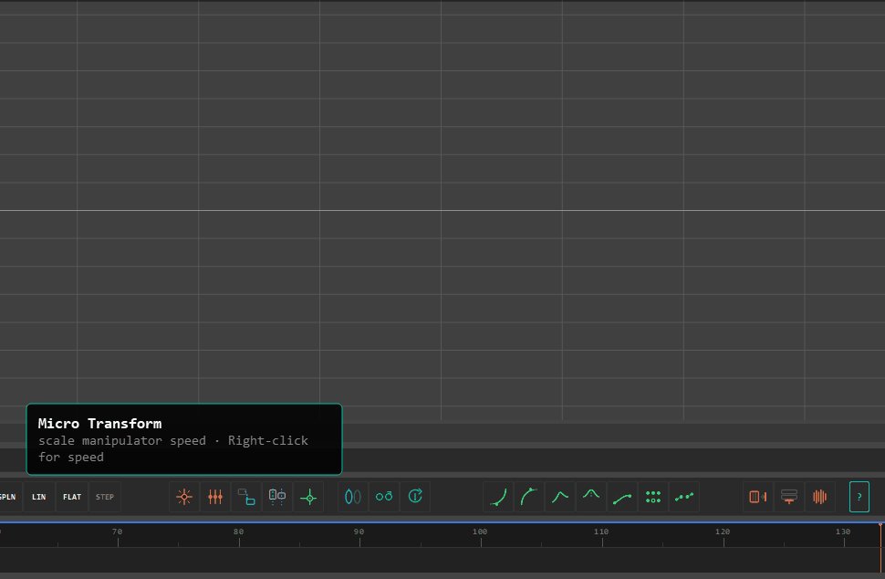Select the green sharp peak curve icon
885x579 pixels.
(560, 497)
